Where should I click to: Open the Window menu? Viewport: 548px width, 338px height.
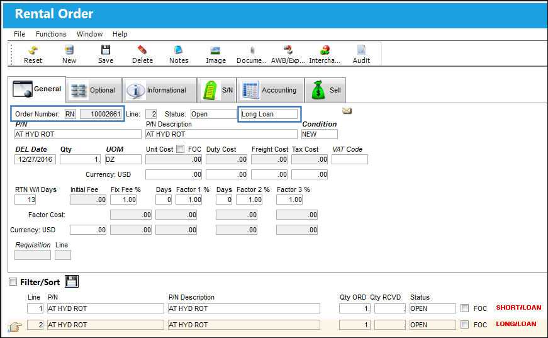point(89,34)
